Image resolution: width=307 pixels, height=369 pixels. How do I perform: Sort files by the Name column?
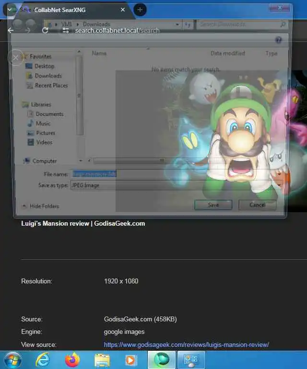(x=99, y=53)
